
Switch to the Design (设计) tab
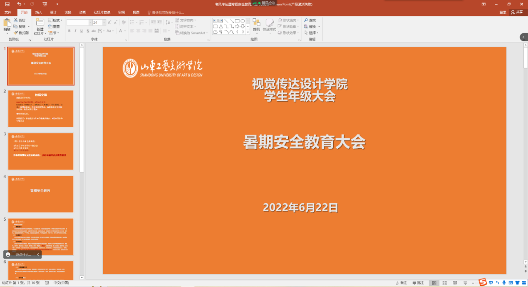(x=53, y=12)
